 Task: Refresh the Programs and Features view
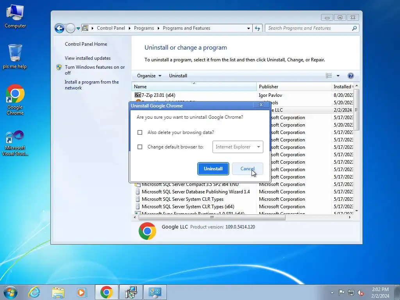tap(257, 28)
